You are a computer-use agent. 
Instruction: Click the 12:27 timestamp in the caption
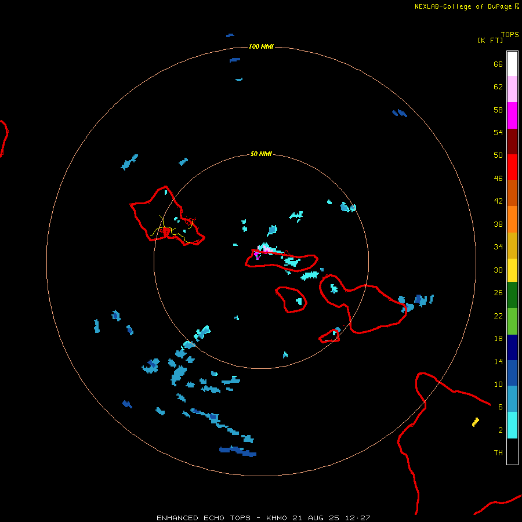click(357, 518)
